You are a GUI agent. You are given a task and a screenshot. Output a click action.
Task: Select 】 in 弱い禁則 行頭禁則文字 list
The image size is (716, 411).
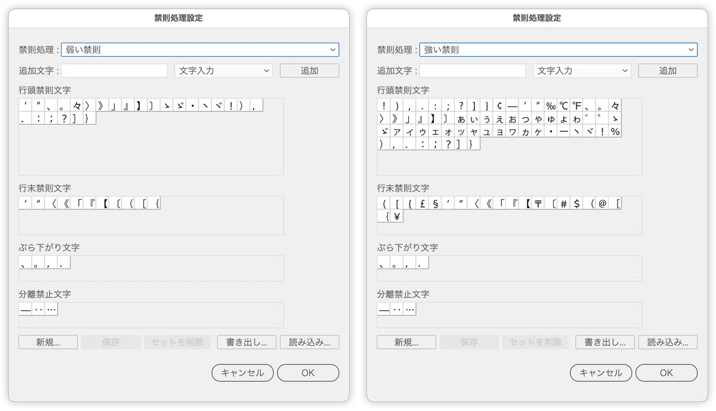pyautogui.click(x=140, y=106)
